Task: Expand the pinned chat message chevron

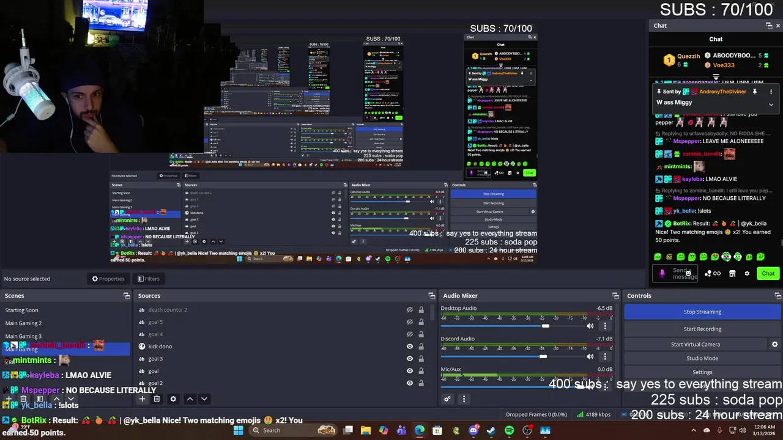Action: [771, 105]
